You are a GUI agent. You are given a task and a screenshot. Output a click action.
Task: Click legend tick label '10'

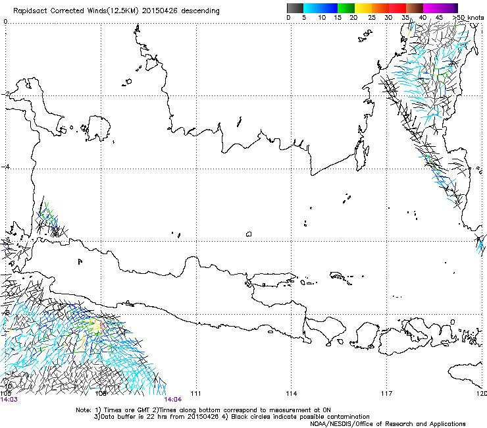pos(322,18)
